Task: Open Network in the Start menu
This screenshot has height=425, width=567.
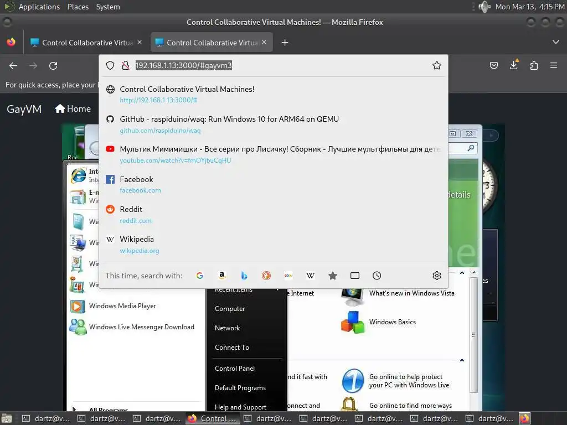Action: 227,328
